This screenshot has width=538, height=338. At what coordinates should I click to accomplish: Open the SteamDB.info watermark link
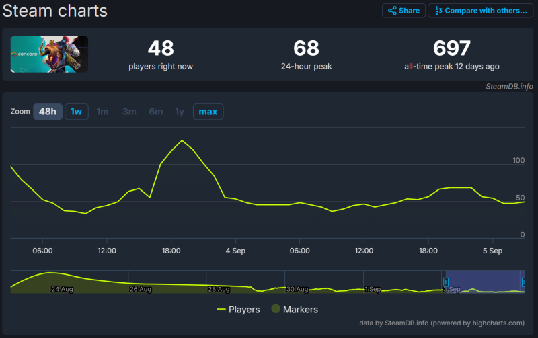(x=509, y=86)
